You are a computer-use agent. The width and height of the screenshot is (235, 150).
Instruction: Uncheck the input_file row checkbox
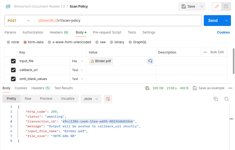click(13, 61)
